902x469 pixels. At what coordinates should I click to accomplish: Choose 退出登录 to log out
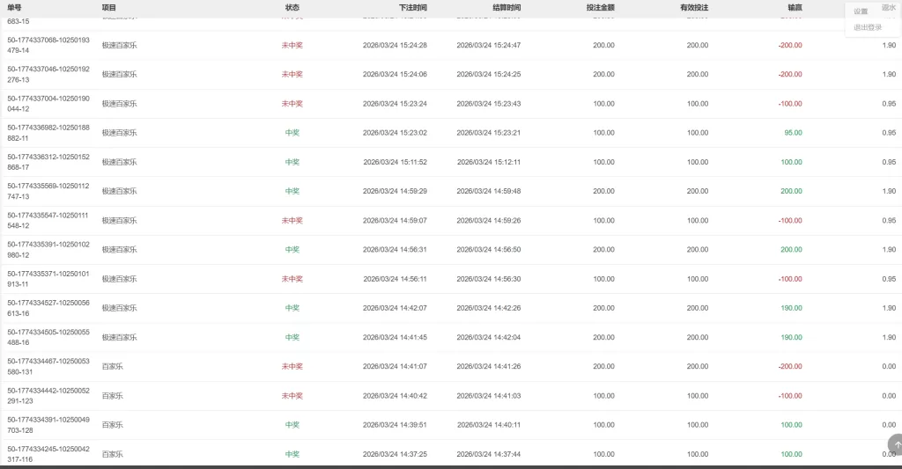(867, 27)
